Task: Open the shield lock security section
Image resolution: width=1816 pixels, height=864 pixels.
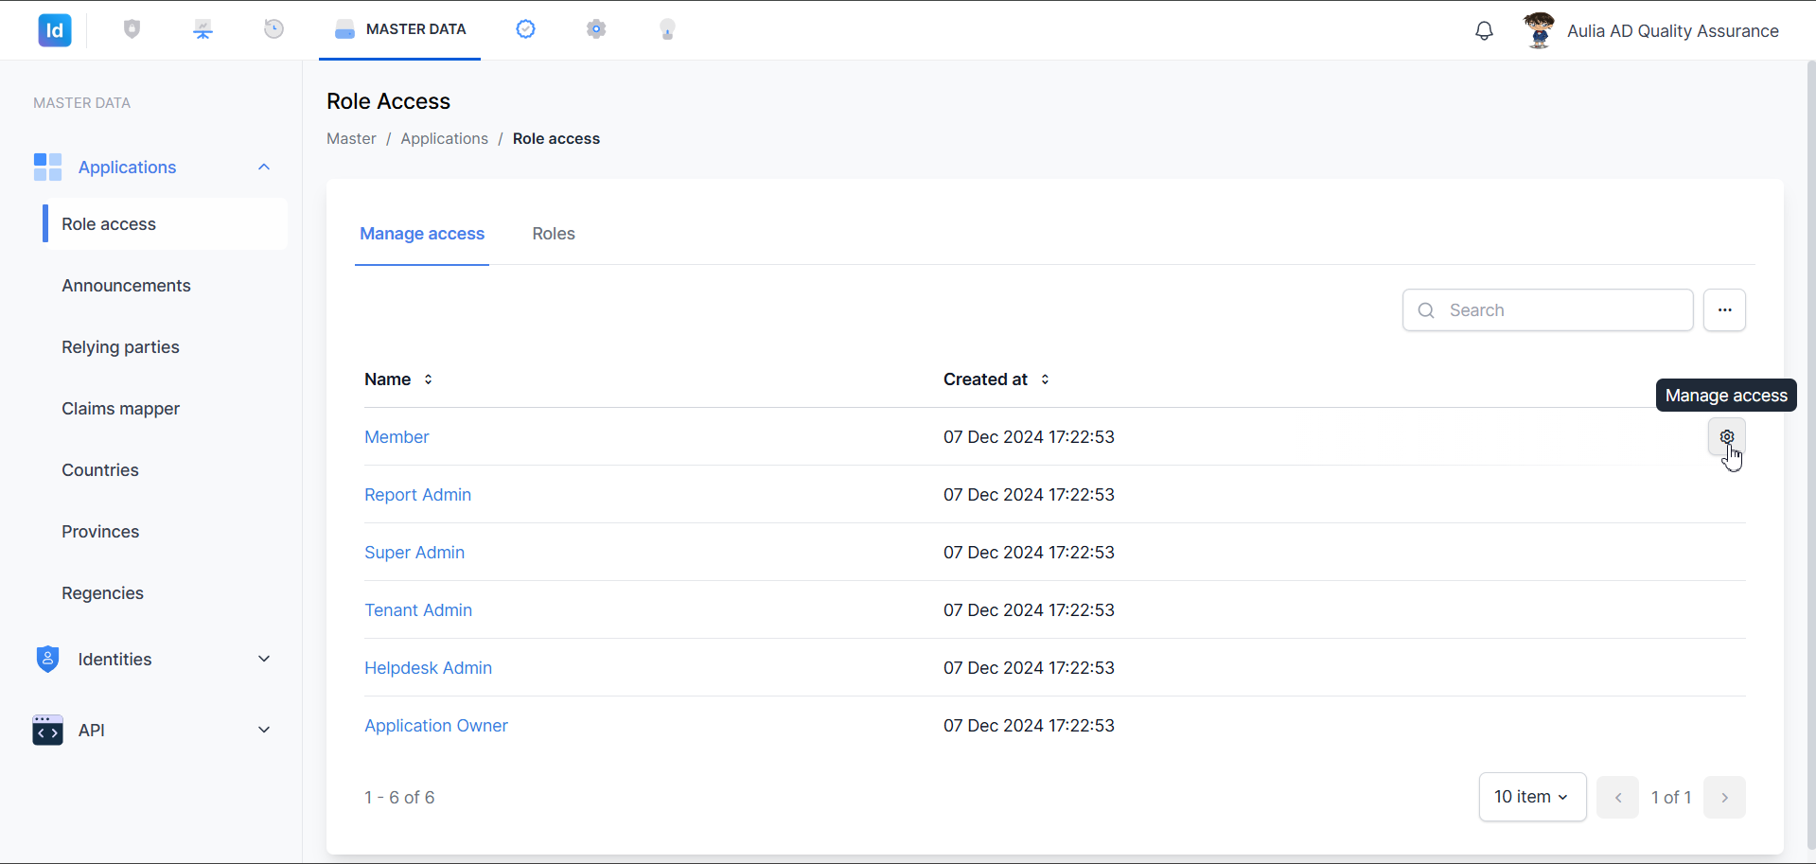Action: (x=132, y=29)
